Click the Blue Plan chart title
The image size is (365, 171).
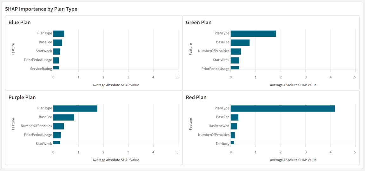point(20,23)
